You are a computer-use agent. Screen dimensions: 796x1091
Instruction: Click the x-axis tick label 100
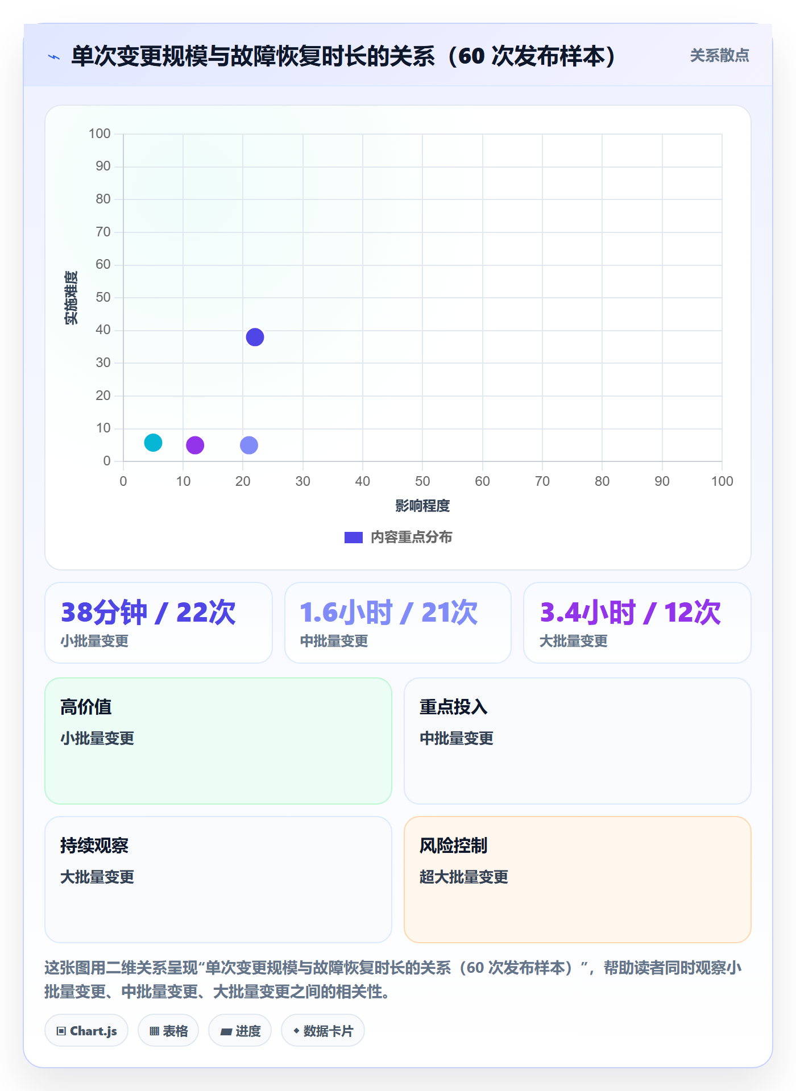coord(722,481)
